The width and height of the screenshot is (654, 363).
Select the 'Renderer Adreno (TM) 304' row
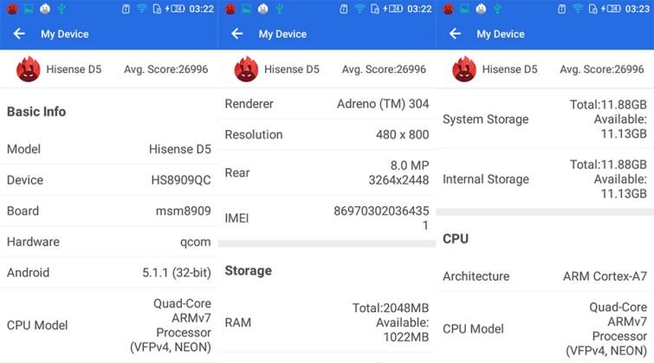tap(327, 103)
